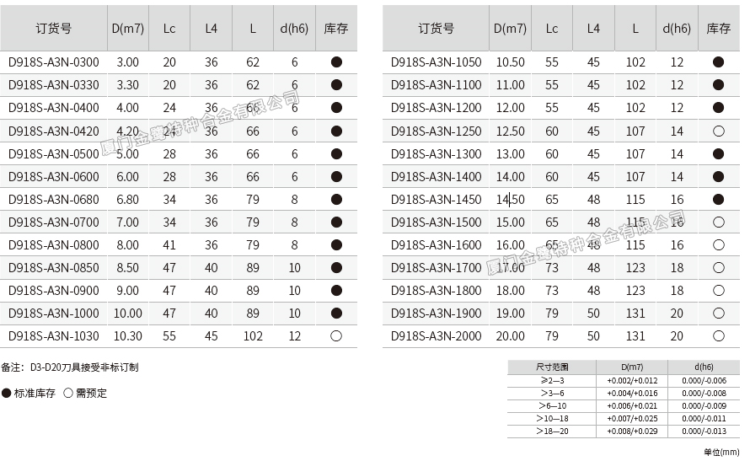This screenshot has width=750, height=461.
Task: Click the 尺寸范围 header in tolerance table
Action: [x=552, y=367]
